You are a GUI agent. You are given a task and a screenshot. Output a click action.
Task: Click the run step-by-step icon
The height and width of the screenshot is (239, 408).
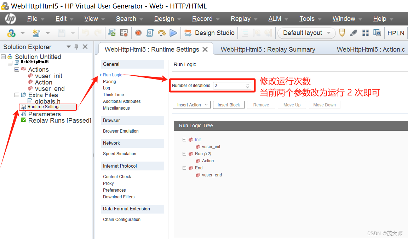162,33
